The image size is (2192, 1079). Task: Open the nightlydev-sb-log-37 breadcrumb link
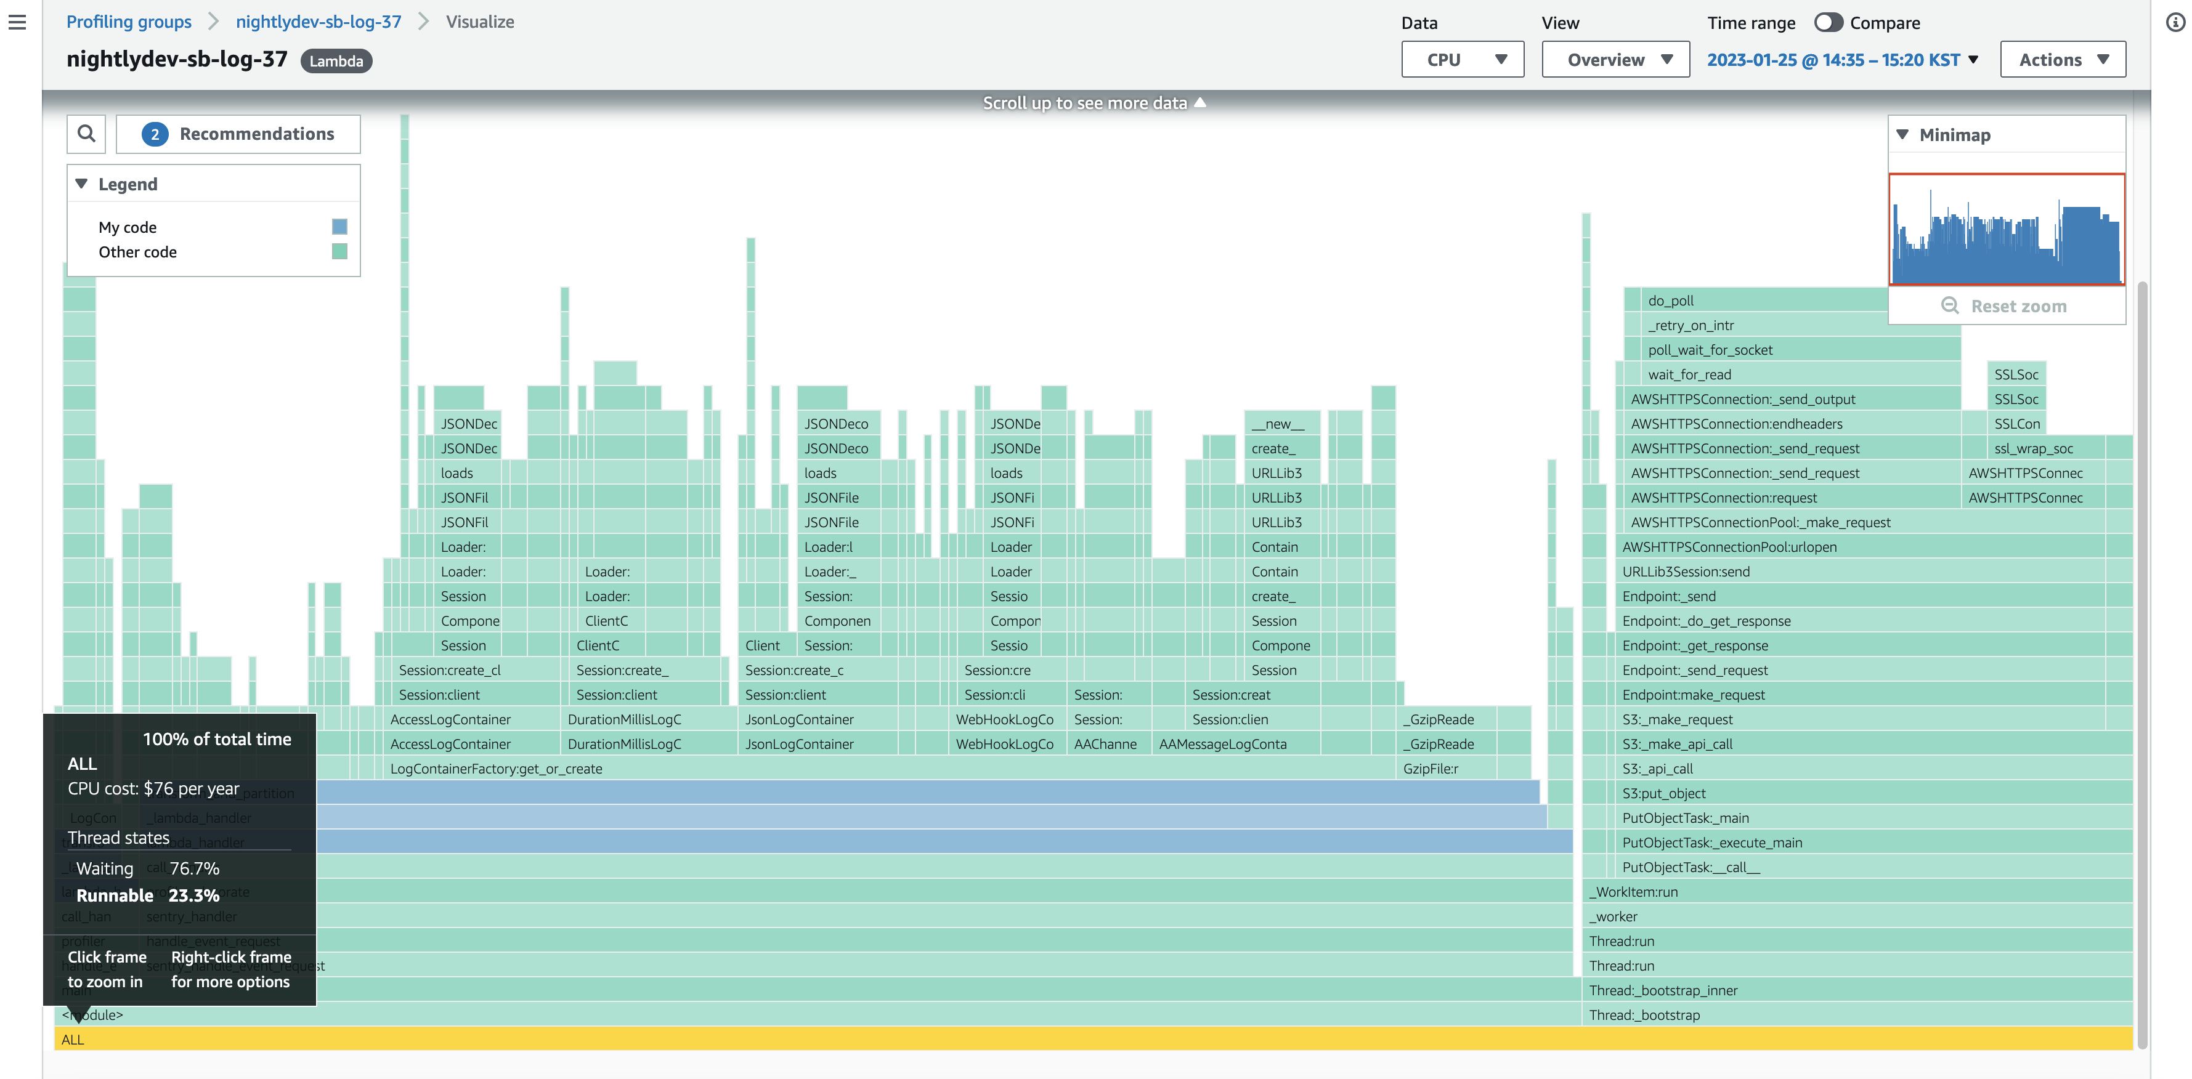(x=319, y=22)
